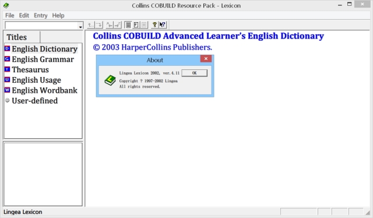This screenshot has height=218, width=373.
Task: Click OK in the About dialog
Action: tap(194, 73)
